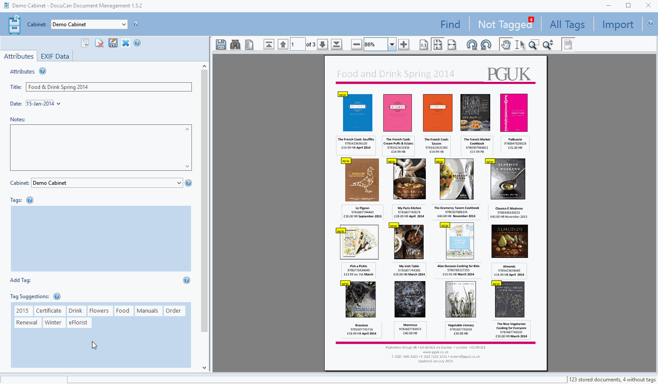Jump to the first page

(x=269, y=44)
